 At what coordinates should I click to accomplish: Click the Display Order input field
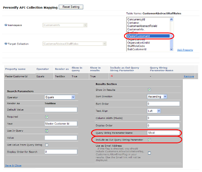coord(163,126)
